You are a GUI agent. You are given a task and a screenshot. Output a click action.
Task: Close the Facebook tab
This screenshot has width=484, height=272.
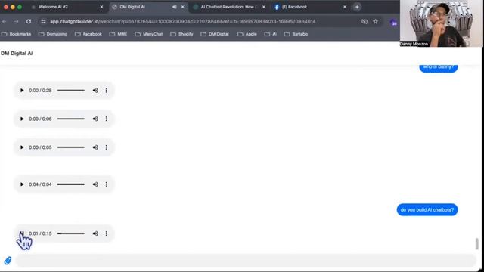click(x=345, y=7)
